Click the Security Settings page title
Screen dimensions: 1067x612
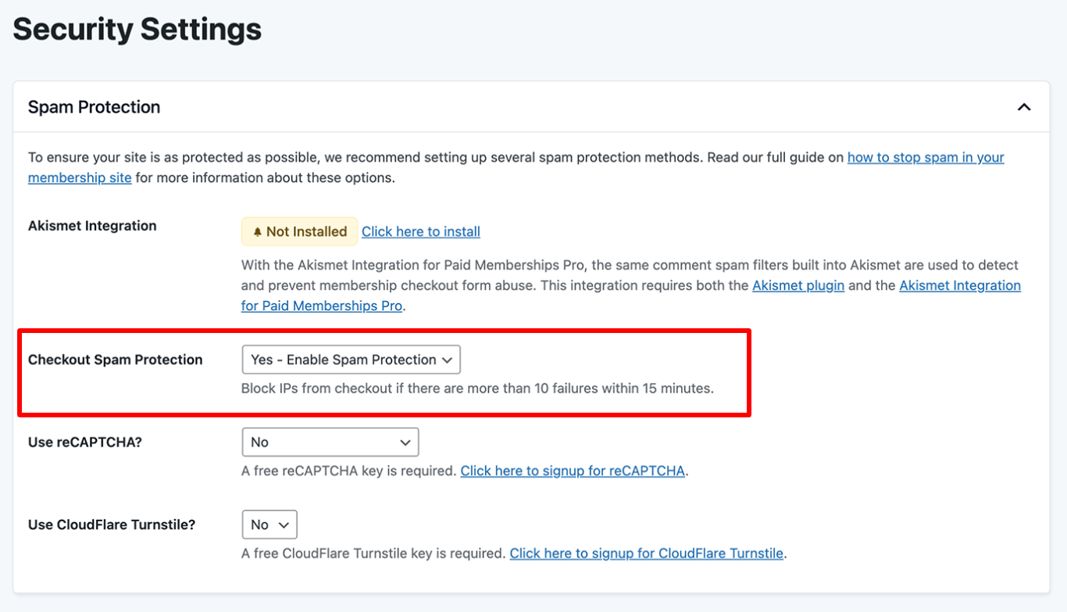tap(137, 29)
